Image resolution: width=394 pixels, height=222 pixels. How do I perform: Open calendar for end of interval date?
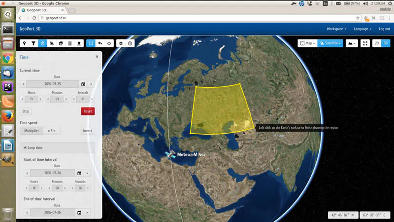tap(79, 213)
